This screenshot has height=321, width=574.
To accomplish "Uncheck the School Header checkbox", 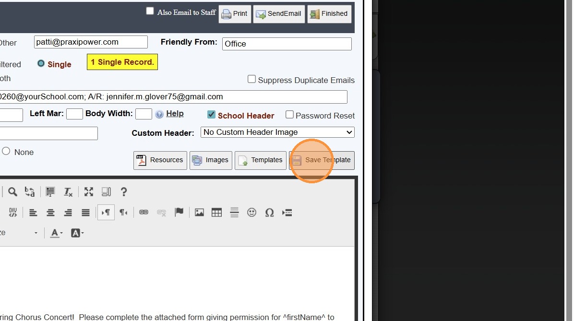I will pos(211,115).
